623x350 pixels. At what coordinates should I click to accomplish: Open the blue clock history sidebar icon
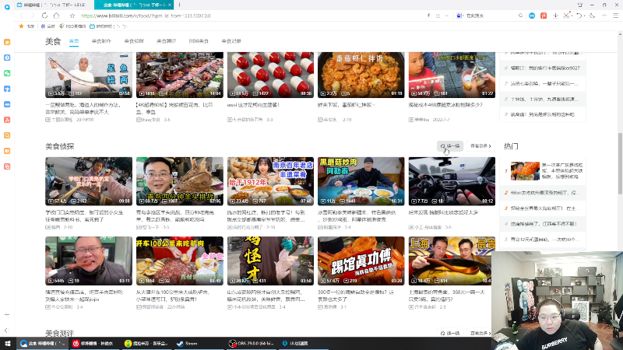pos(7,58)
